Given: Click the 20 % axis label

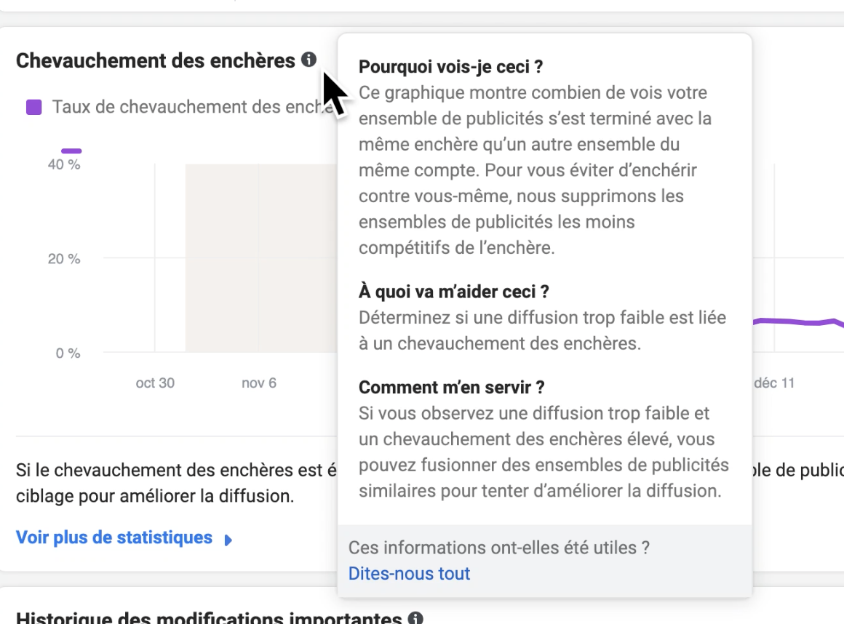Looking at the screenshot, I should pyautogui.click(x=64, y=259).
